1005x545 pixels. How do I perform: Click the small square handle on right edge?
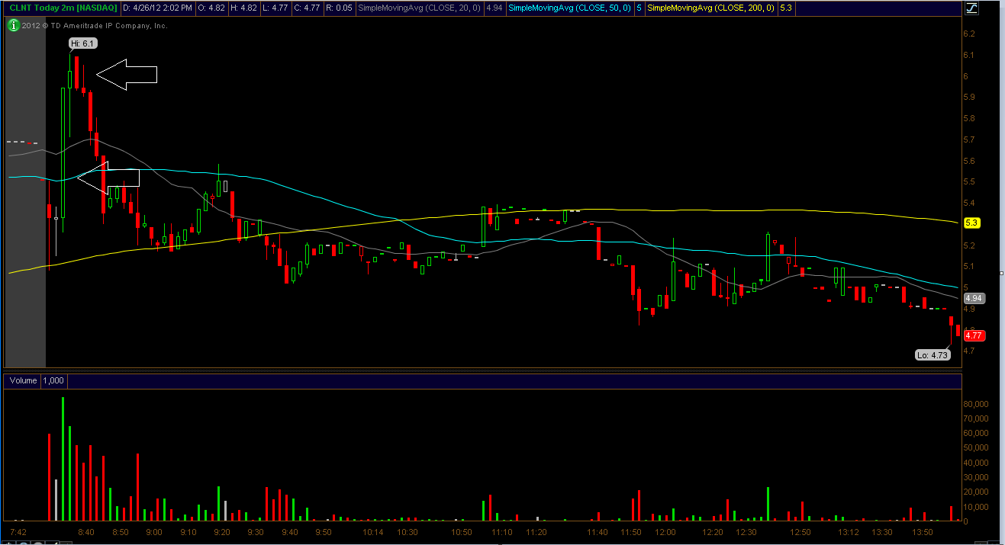tap(1002, 272)
